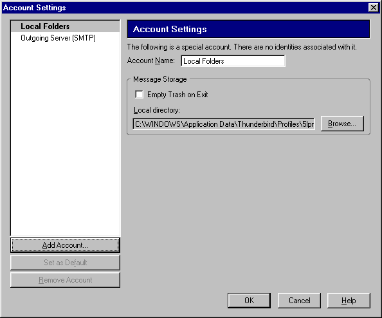Screen dimensions: 382x318
Task: Click the Account Settings window title bar
Action: pos(185,8)
